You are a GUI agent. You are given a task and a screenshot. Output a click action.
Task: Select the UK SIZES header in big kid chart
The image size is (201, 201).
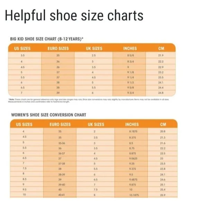coord(94,48)
